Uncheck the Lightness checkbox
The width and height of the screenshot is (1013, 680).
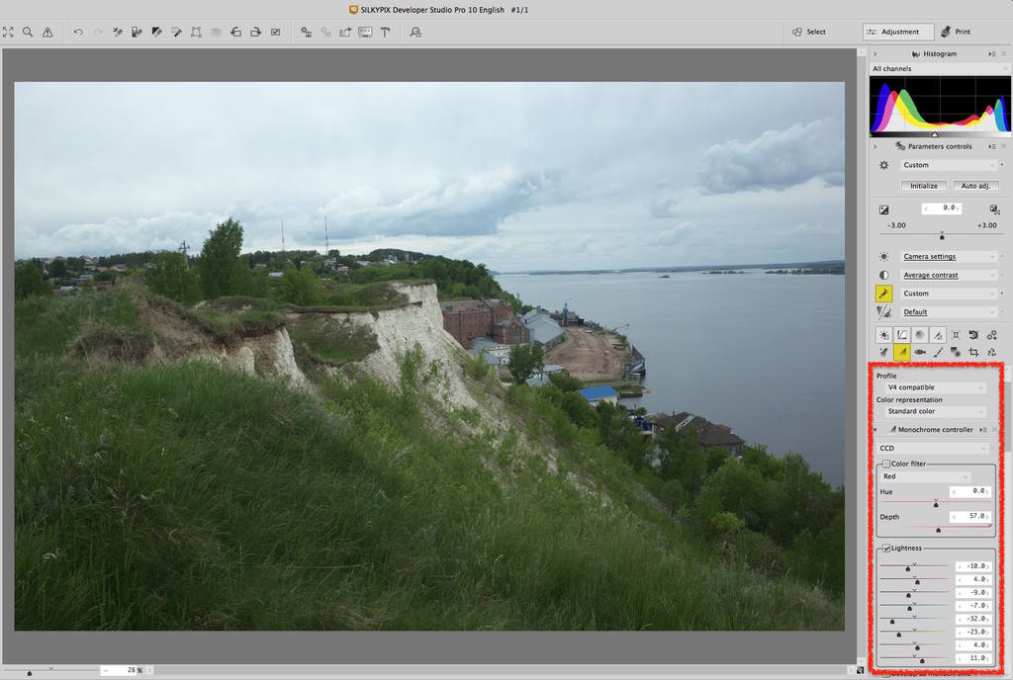[886, 548]
